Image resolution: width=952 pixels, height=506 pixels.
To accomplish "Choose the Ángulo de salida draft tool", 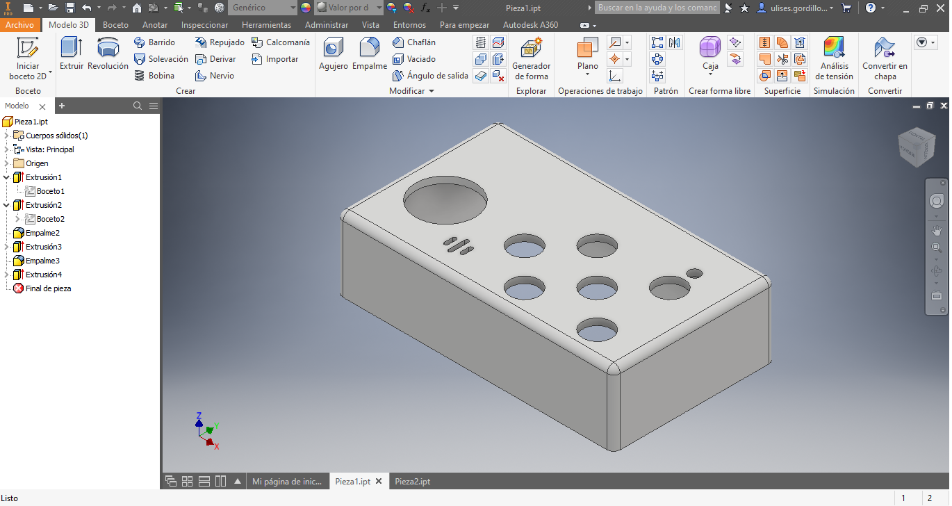I will pos(430,76).
